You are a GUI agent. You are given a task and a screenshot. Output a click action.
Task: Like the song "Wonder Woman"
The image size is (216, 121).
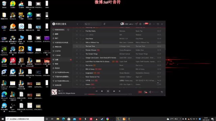80,50
